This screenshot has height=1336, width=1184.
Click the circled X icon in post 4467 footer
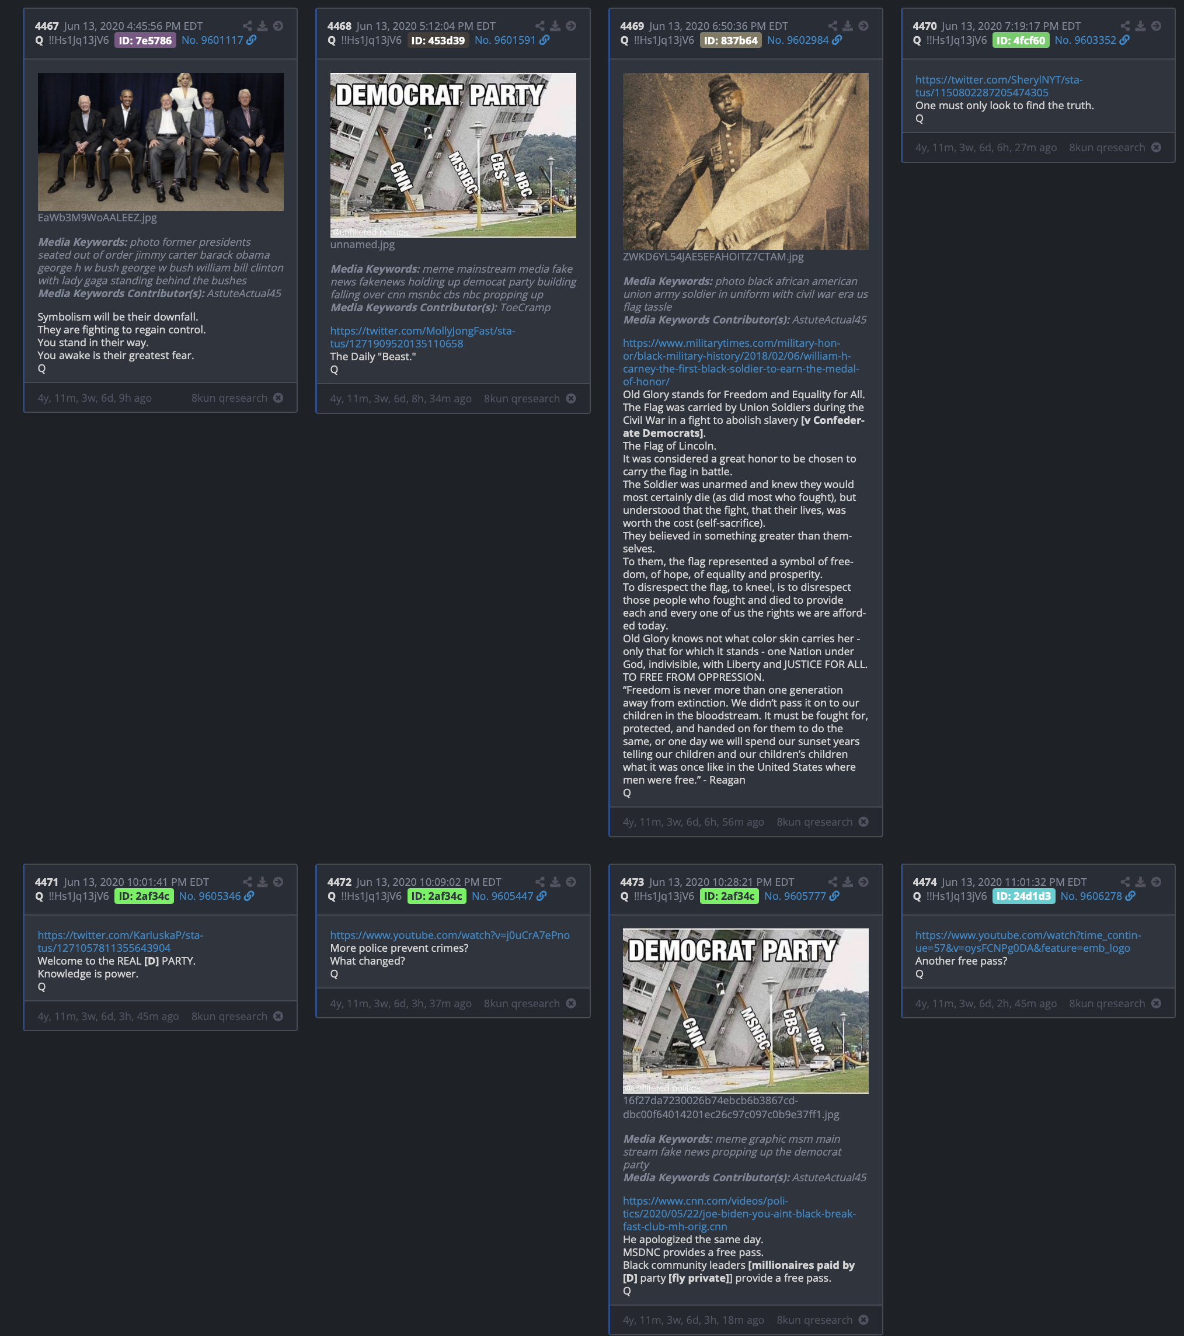(x=278, y=398)
